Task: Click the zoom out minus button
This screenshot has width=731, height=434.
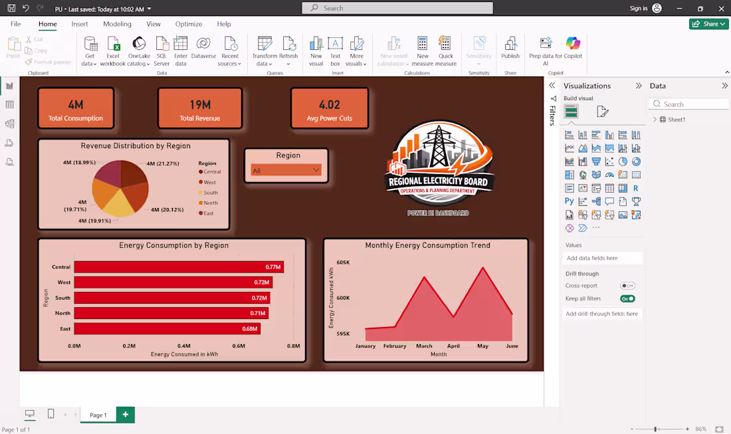Action: pyautogui.click(x=632, y=429)
